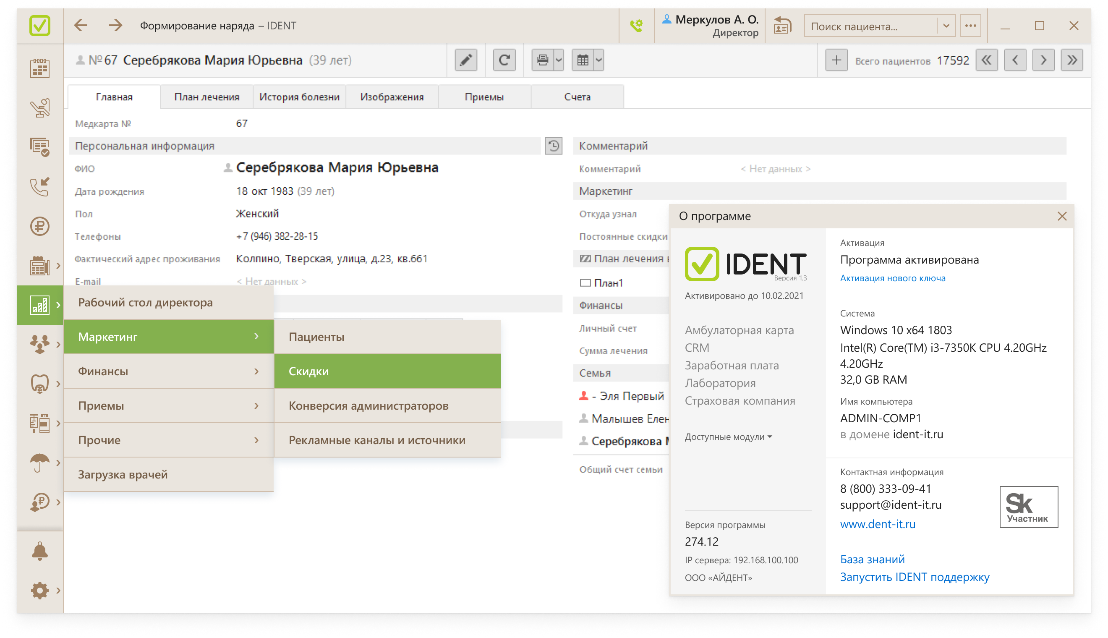
Task: Open the patient search dropdown arrow
Action: [x=946, y=26]
